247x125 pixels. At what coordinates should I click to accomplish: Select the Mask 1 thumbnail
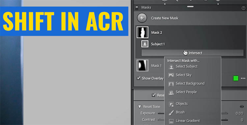(142, 65)
